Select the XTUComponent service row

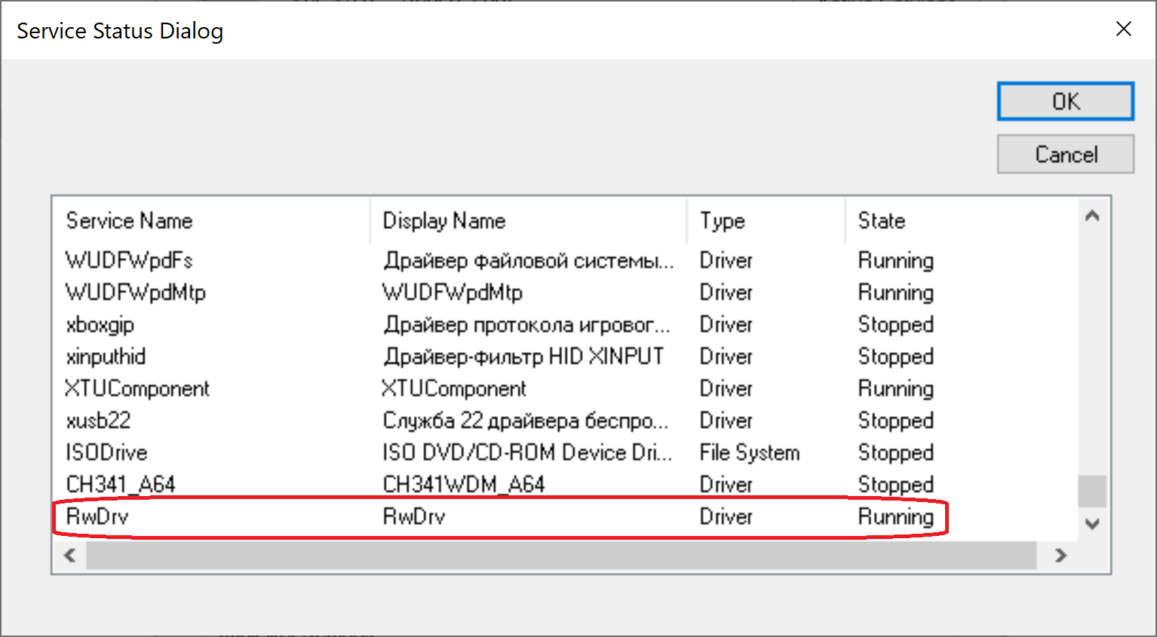click(x=137, y=389)
